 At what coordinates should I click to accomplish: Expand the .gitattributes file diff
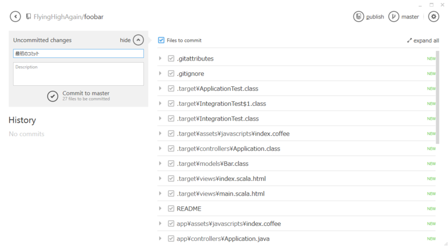point(160,58)
